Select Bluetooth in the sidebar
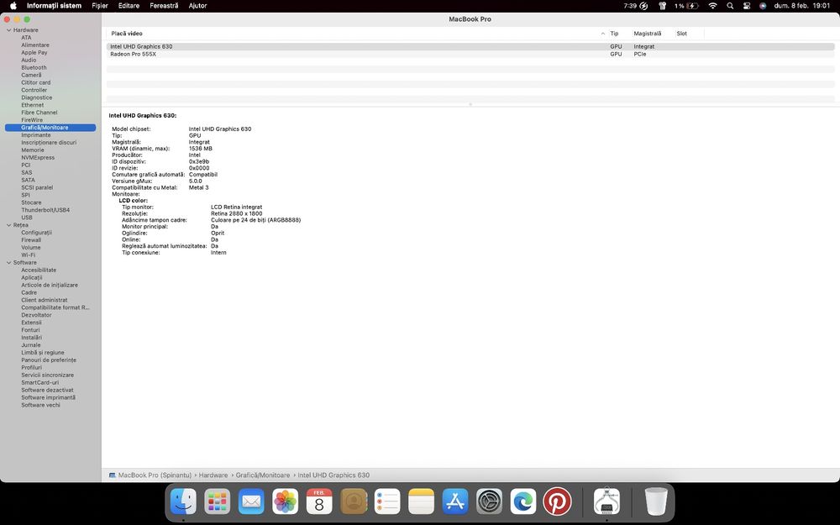The width and height of the screenshot is (840, 525). [34, 67]
